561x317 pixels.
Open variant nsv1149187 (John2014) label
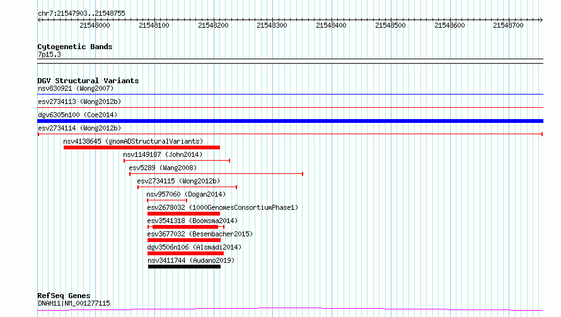click(163, 154)
